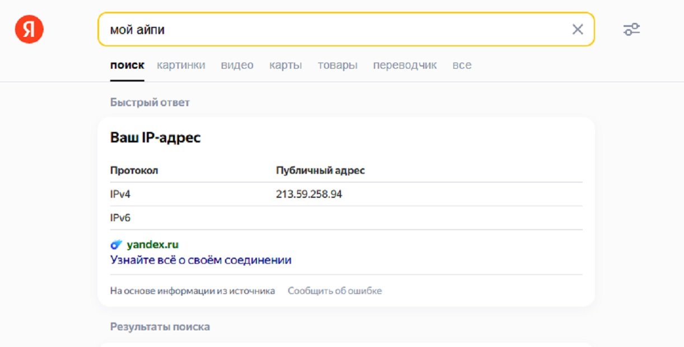
Task: Open search settings via the sliders icon
Action: (x=631, y=29)
